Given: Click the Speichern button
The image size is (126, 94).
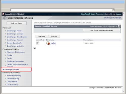Looking at the screenshot, I should coord(42,37).
